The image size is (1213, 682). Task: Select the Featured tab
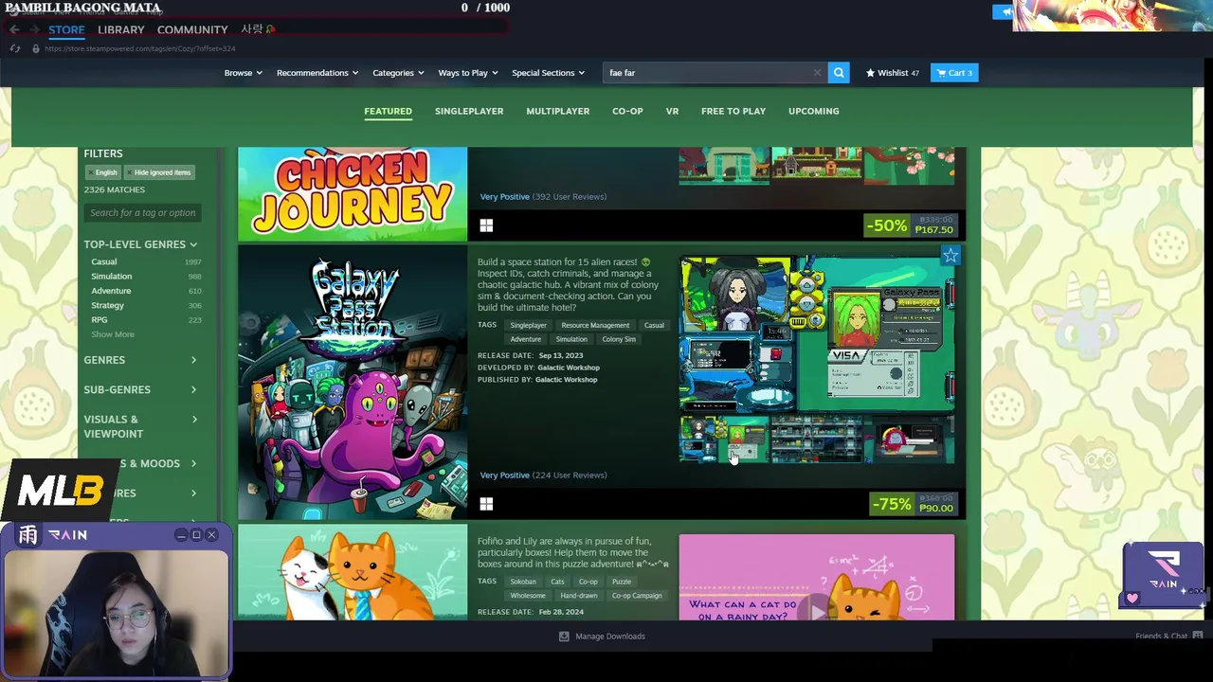tap(388, 111)
